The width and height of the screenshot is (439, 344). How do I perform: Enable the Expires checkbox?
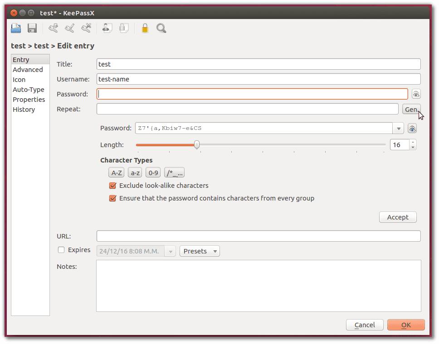(61, 250)
